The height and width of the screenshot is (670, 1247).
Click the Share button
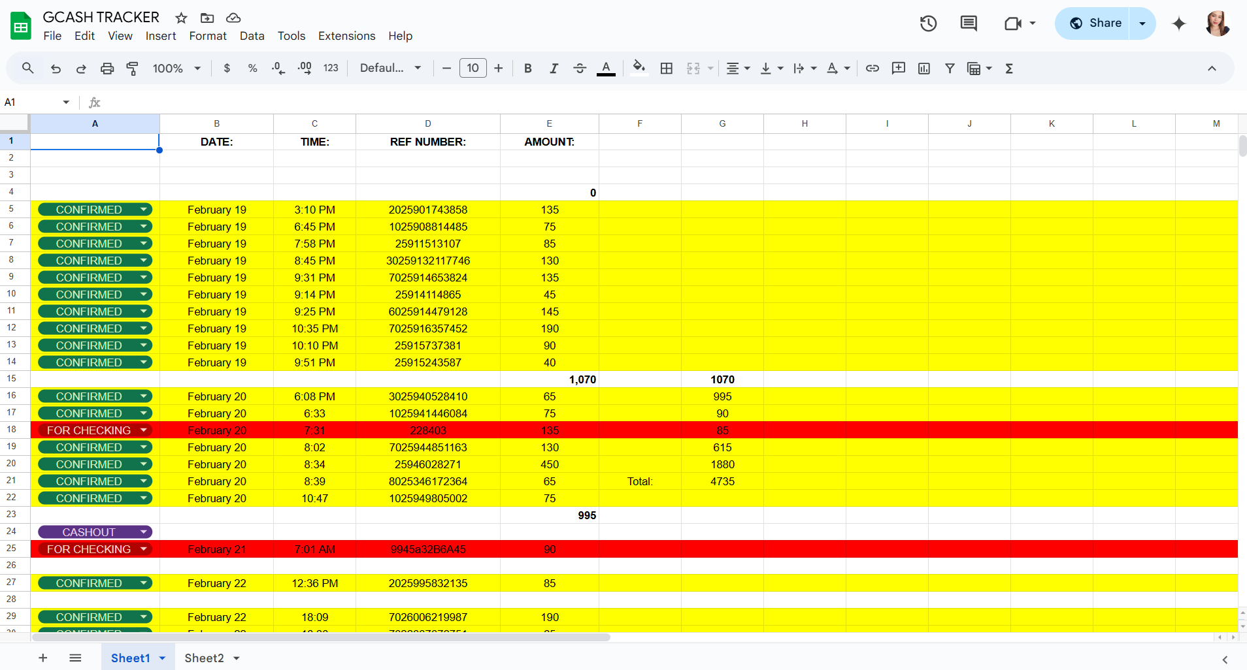pos(1092,24)
